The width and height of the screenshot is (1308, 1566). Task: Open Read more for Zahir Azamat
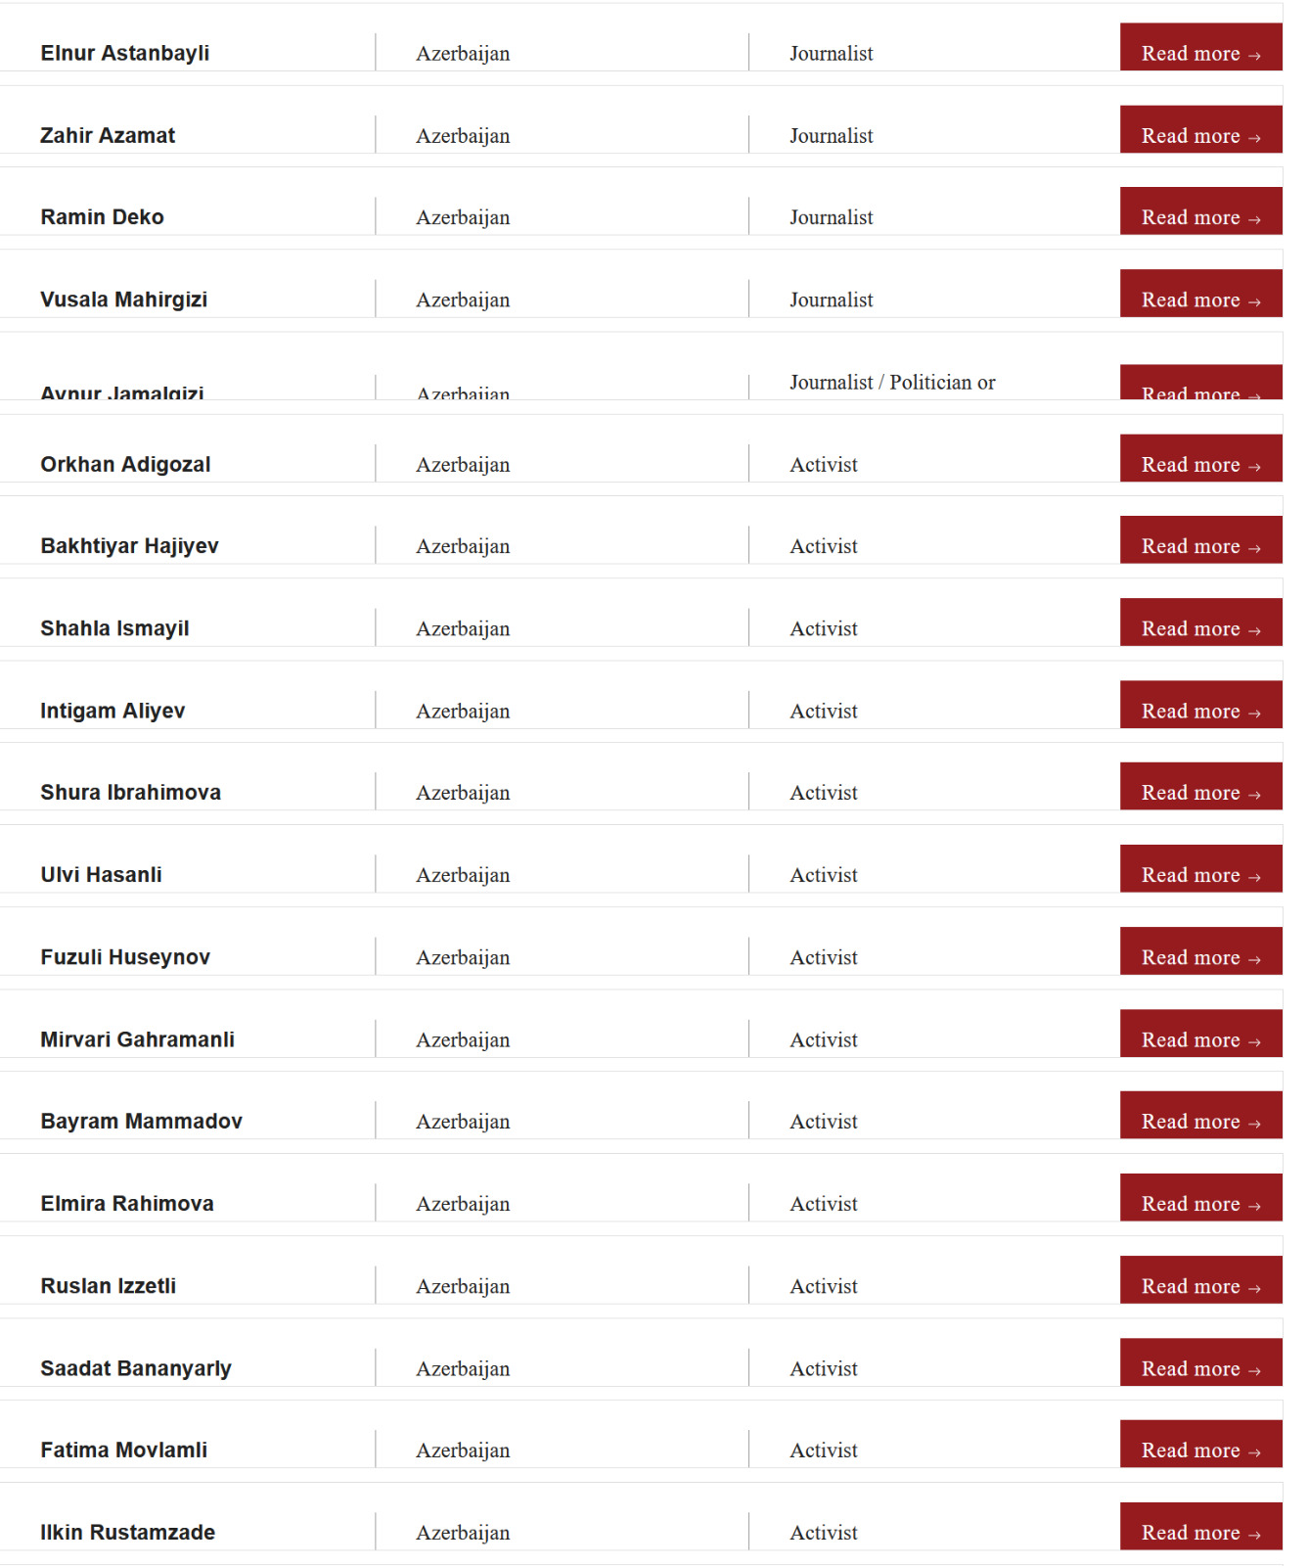click(x=1200, y=131)
